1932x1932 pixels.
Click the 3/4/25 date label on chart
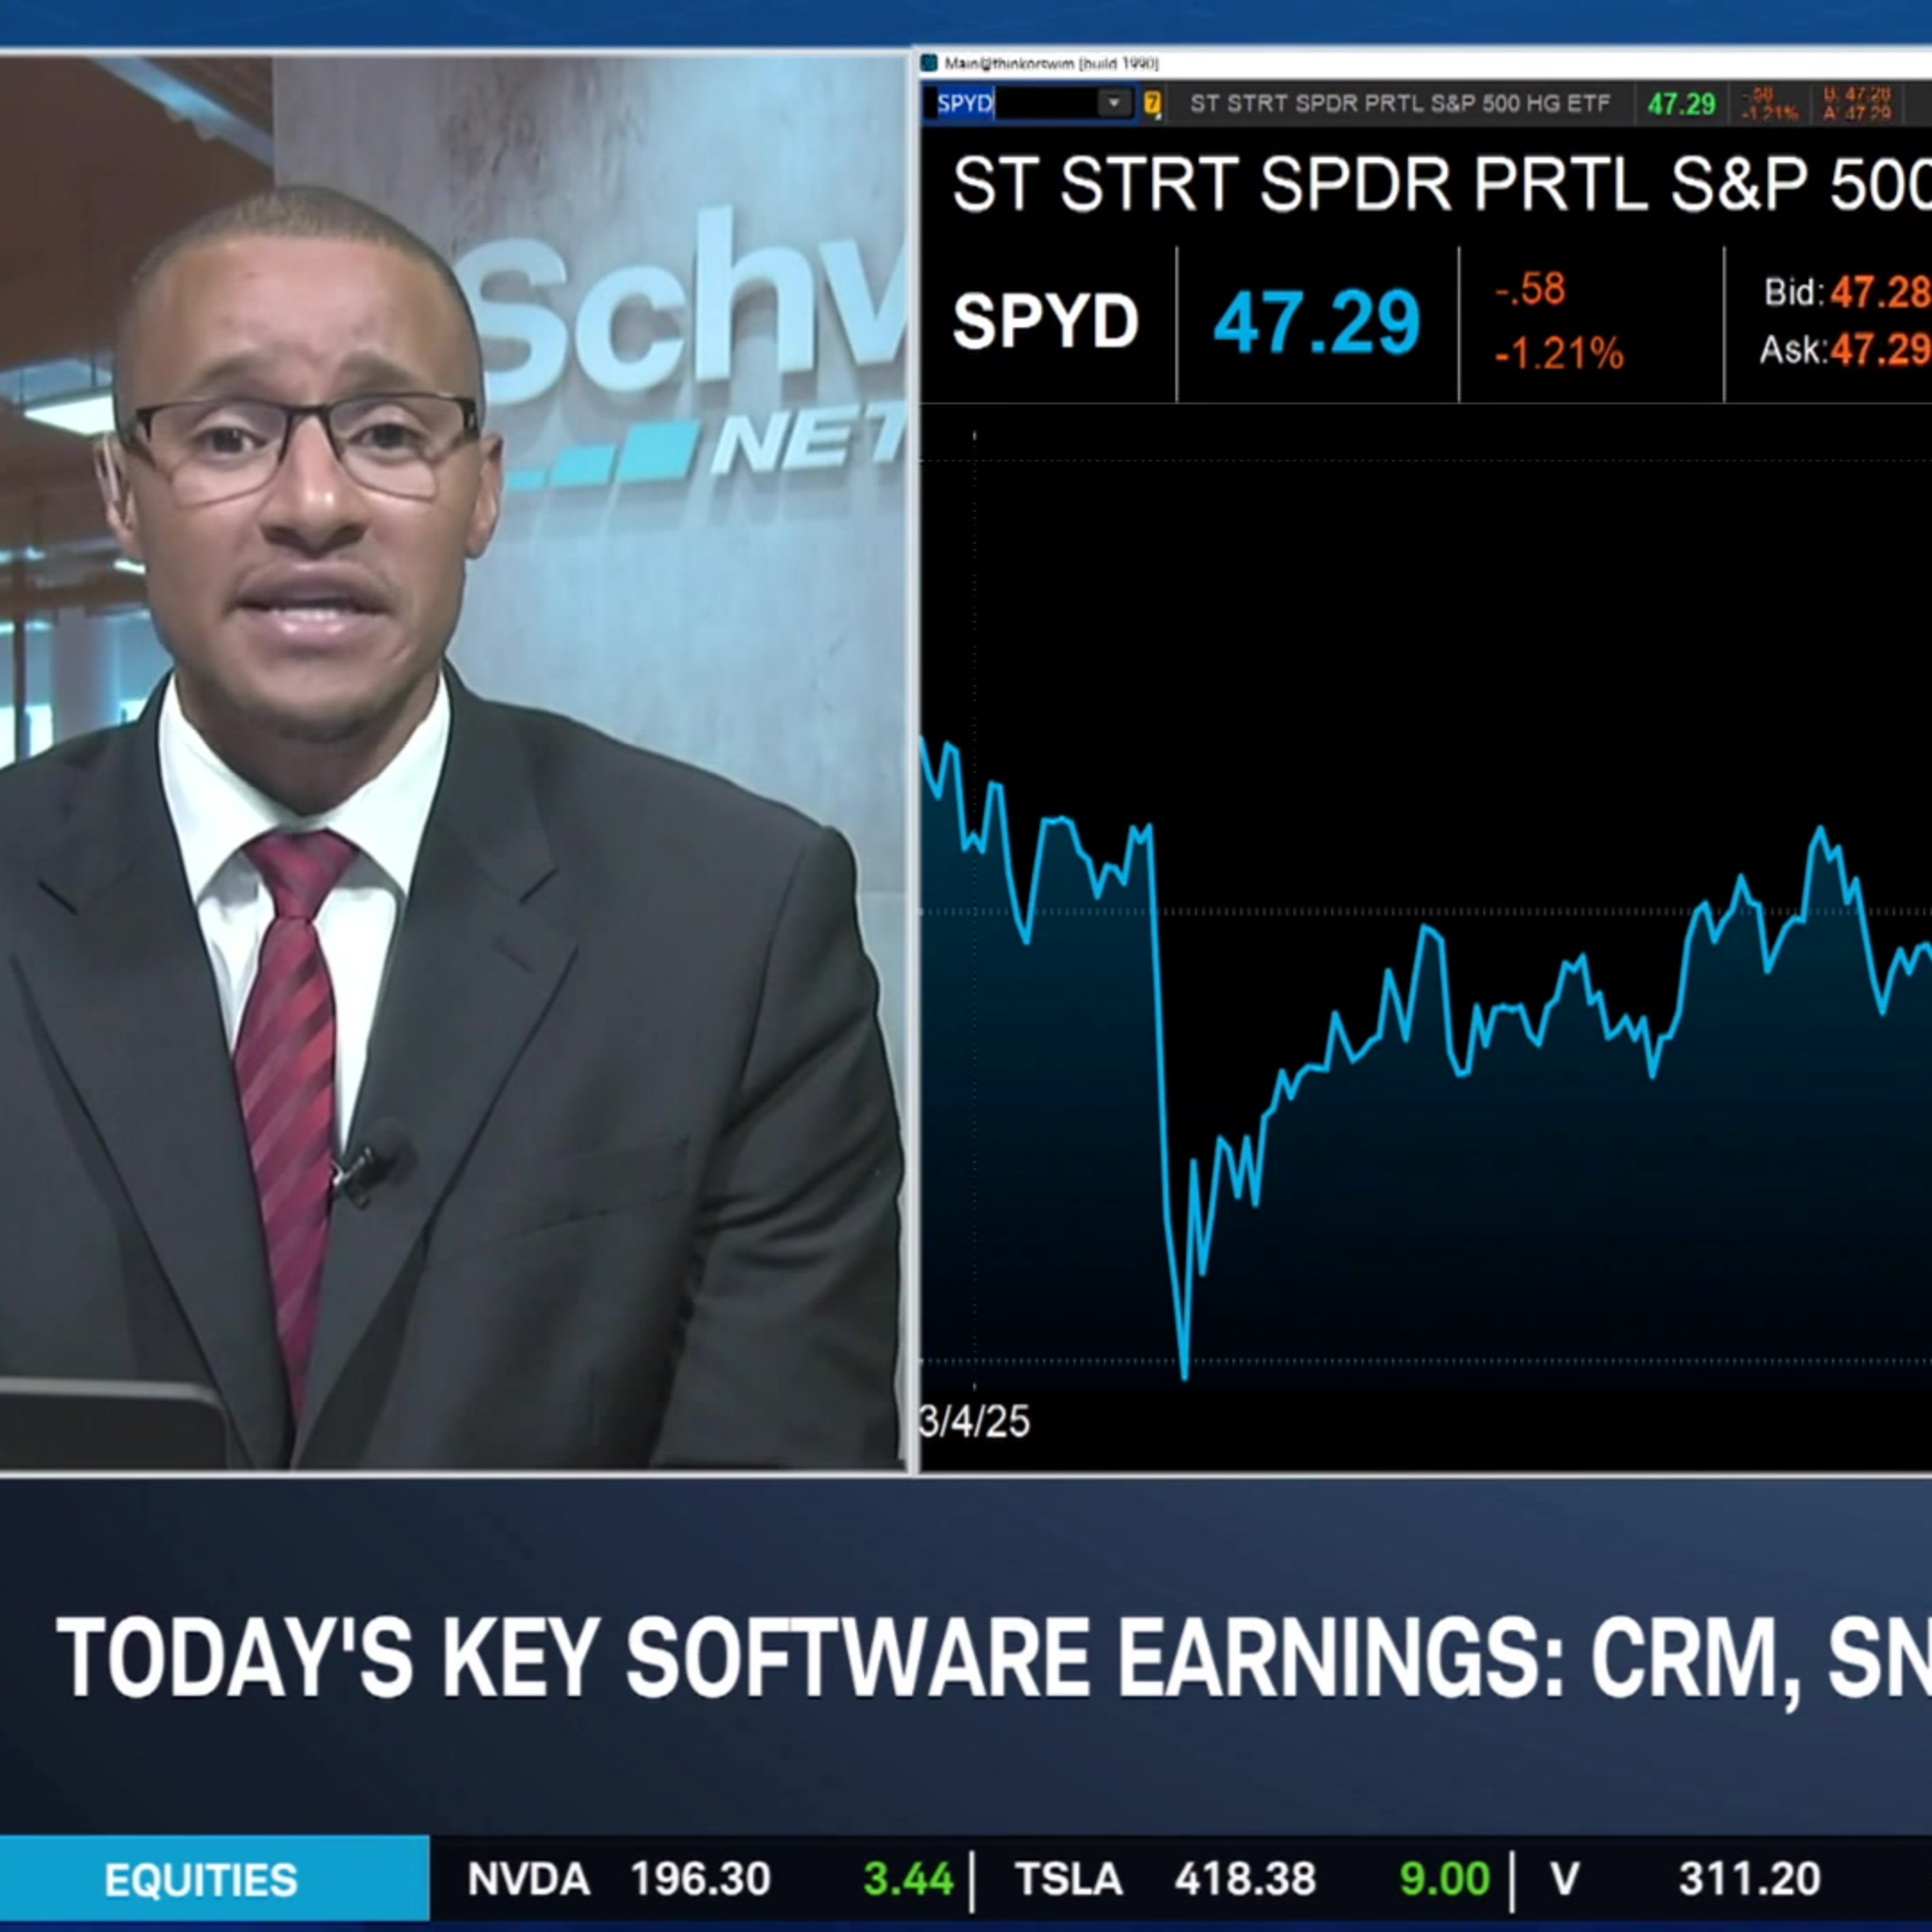tap(975, 1421)
